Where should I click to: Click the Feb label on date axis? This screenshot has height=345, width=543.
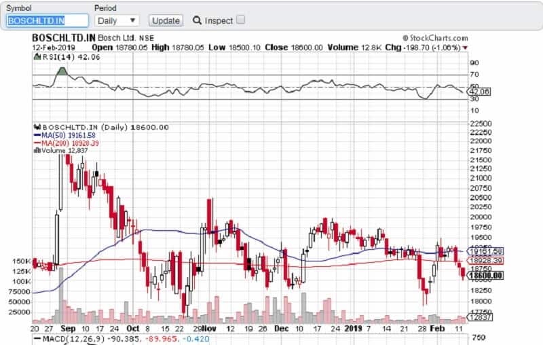437,329
